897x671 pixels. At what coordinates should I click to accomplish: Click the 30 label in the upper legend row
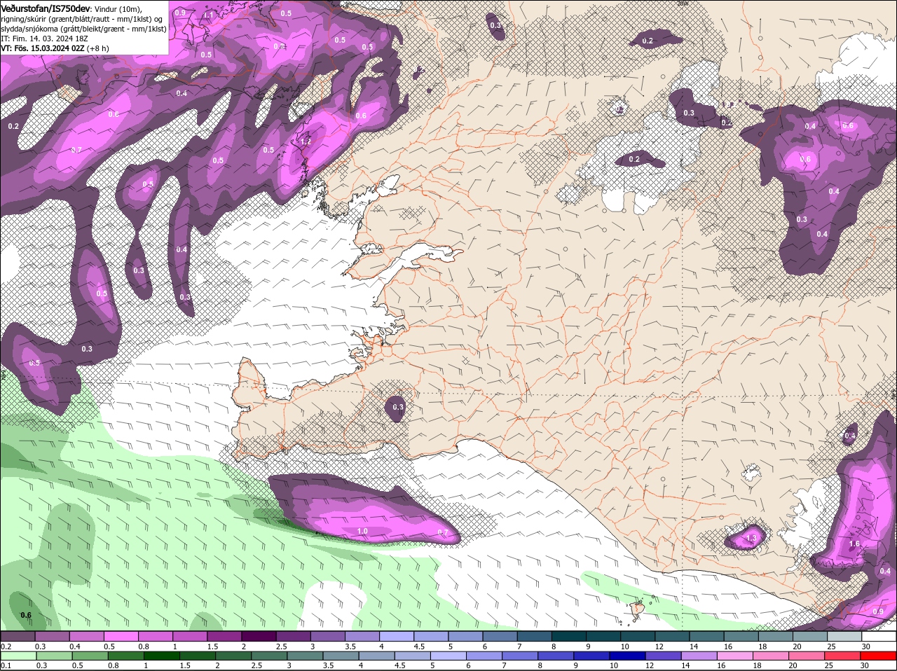[x=866, y=646]
